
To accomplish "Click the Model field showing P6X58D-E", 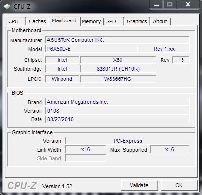I will pyautogui.click(x=91, y=49).
